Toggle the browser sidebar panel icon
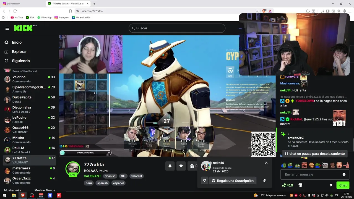The width and height of the screenshot is (354, 199). [x=328, y=11]
